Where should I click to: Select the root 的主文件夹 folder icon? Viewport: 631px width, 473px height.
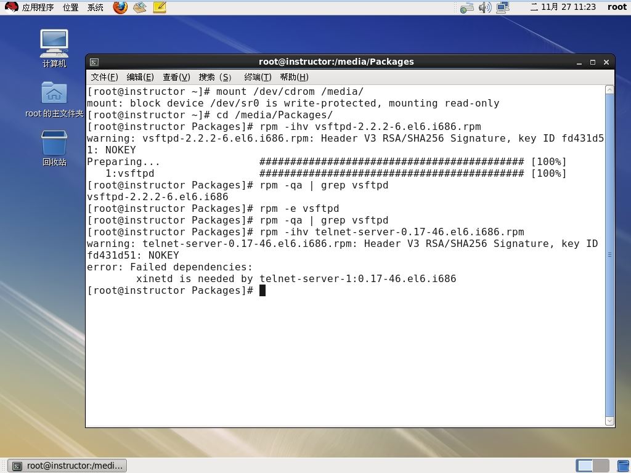click(x=54, y=99)
